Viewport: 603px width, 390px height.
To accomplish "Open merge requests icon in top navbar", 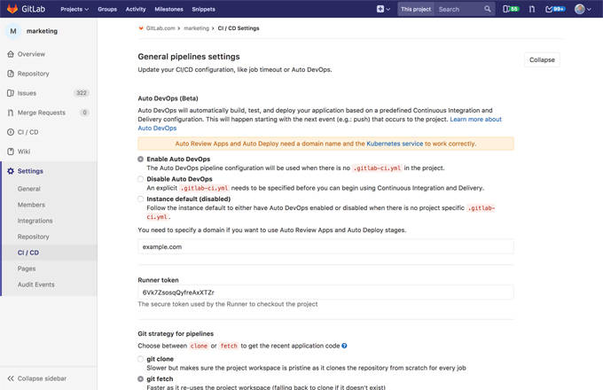I will tap(532, 9).
